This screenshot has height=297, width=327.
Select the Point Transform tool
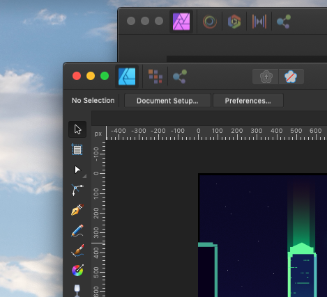click(77, 190)
